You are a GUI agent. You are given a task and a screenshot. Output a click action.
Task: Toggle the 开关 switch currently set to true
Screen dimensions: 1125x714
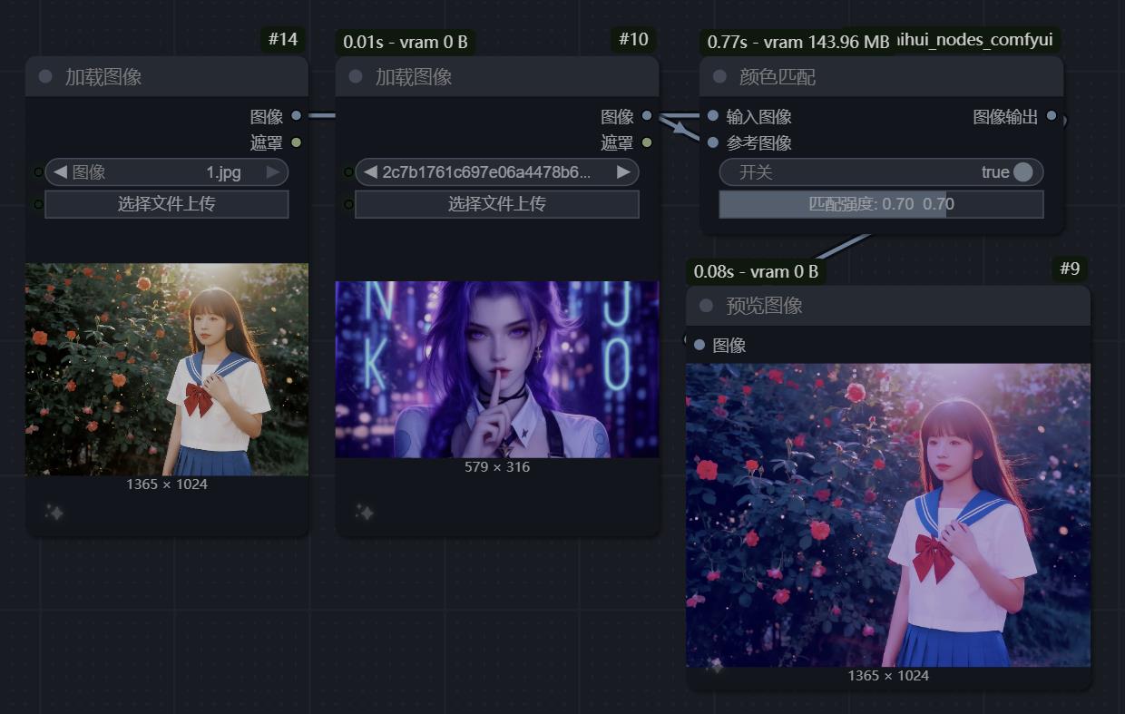click(x=881, y=172)
